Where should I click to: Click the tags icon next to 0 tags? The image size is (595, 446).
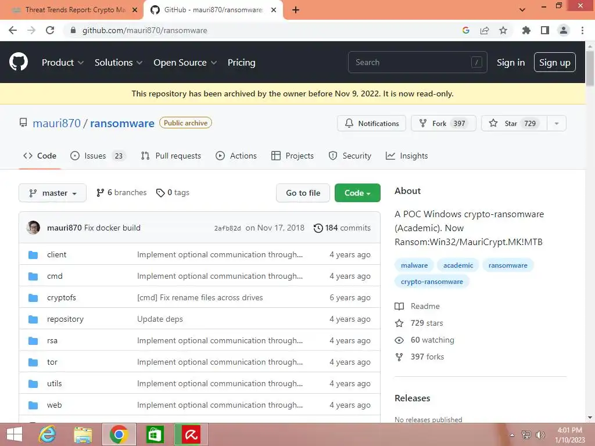click(160, 193)
